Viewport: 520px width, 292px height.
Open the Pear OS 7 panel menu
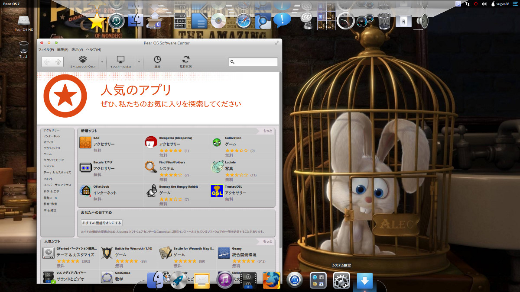pos(12,3)
